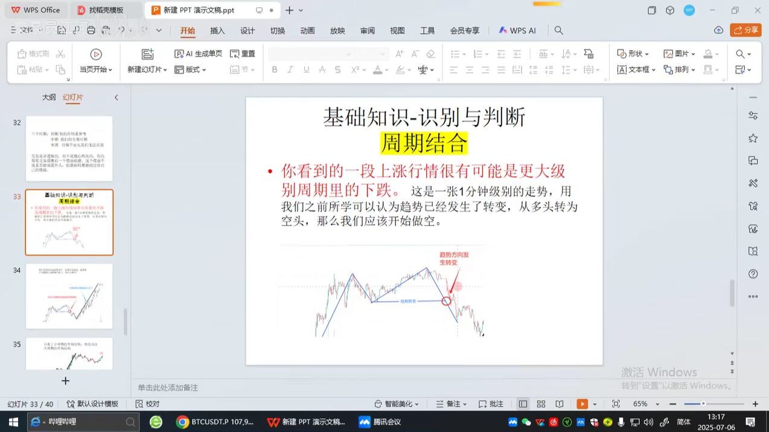
Task: Click the shape fill color bucket icon
Action: click(x=708, y=54)
